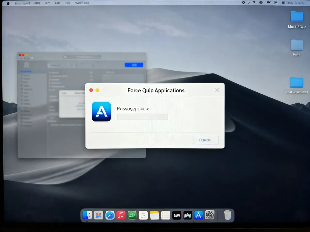Open the Reminders list app in Dock
This screenshot has width=310, height=232.
click(x=166, y=215)
